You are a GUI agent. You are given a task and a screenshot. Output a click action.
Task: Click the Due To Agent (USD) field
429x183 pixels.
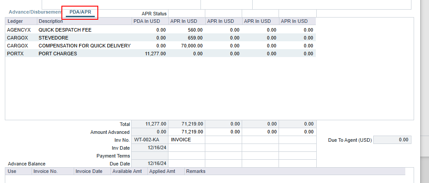pyautogui.click(x=393, y=140)
